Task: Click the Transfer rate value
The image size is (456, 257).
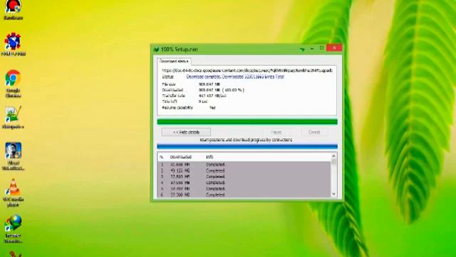Action: [x=212, y=96]
